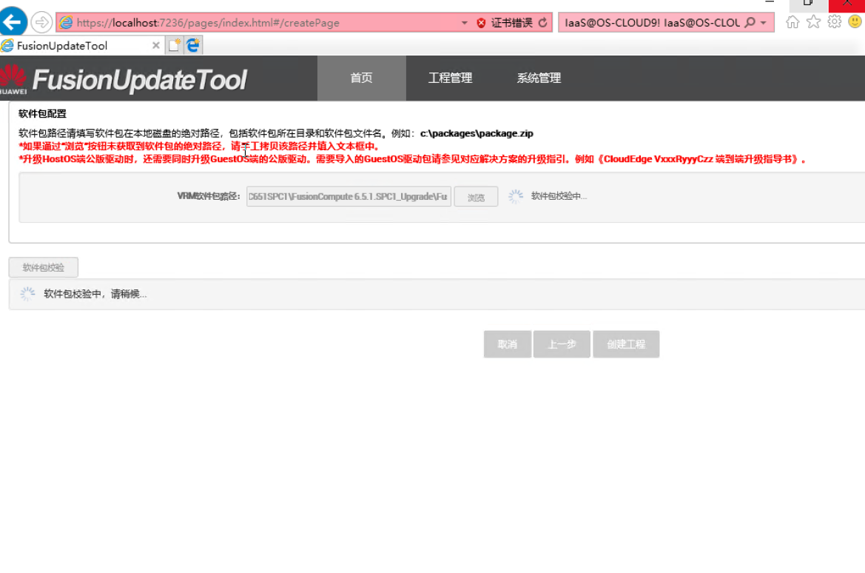Click the Huawei logo in header
The width and height of the screenshot is (865, 573).
(13, 79)
